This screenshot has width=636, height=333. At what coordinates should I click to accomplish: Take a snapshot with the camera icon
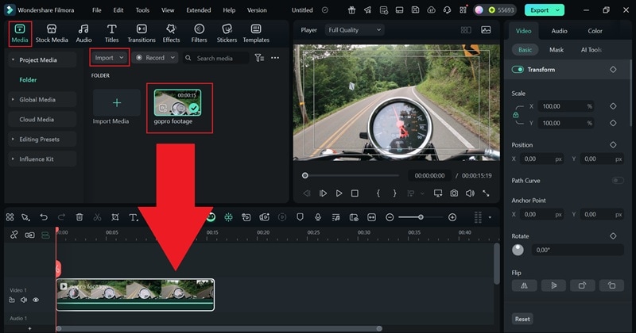point(454,193)
